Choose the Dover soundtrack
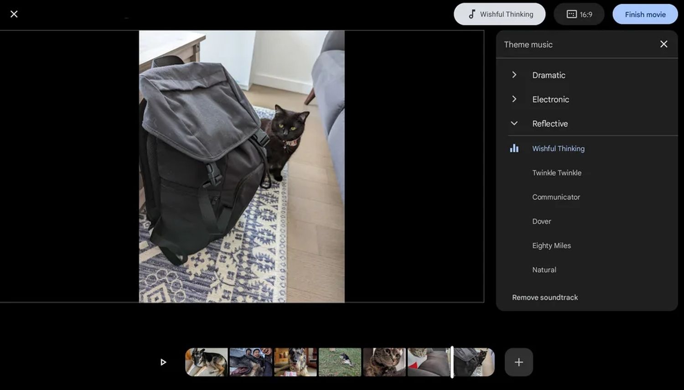684x390 pixels. coord(541,221)
